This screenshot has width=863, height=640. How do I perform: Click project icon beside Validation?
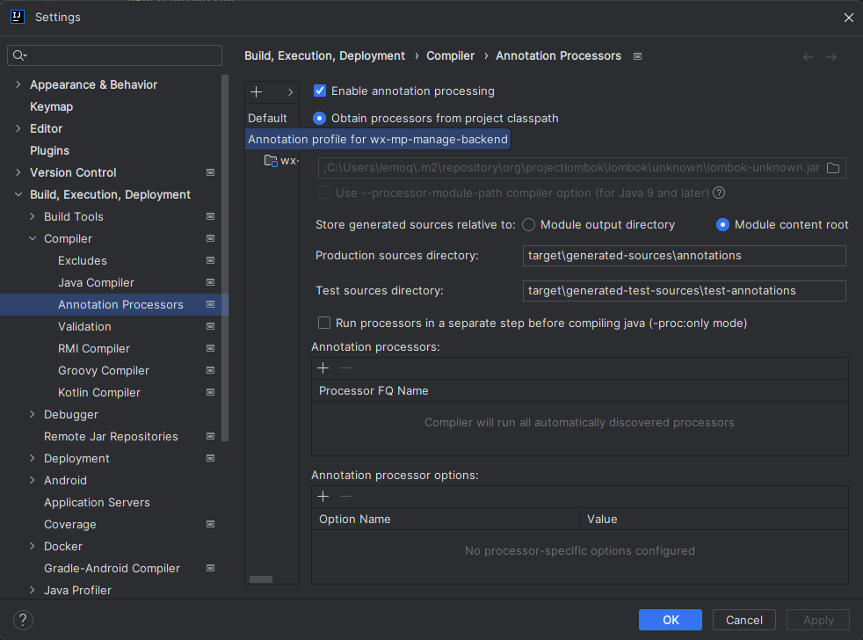click(x=210, y=326)
